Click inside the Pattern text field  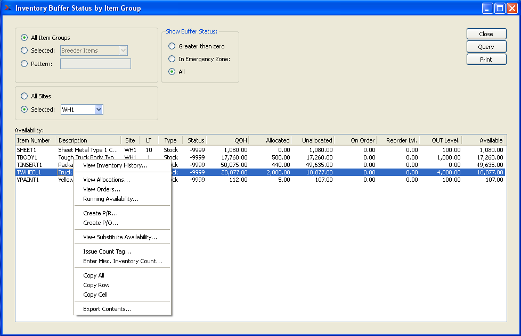pyautogui.click(x=95, y=64)
